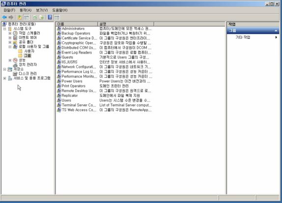Screen dimensions: 282x203
Task: Collapse the 시스템 도구 tree node
Action: coord(4,29)
